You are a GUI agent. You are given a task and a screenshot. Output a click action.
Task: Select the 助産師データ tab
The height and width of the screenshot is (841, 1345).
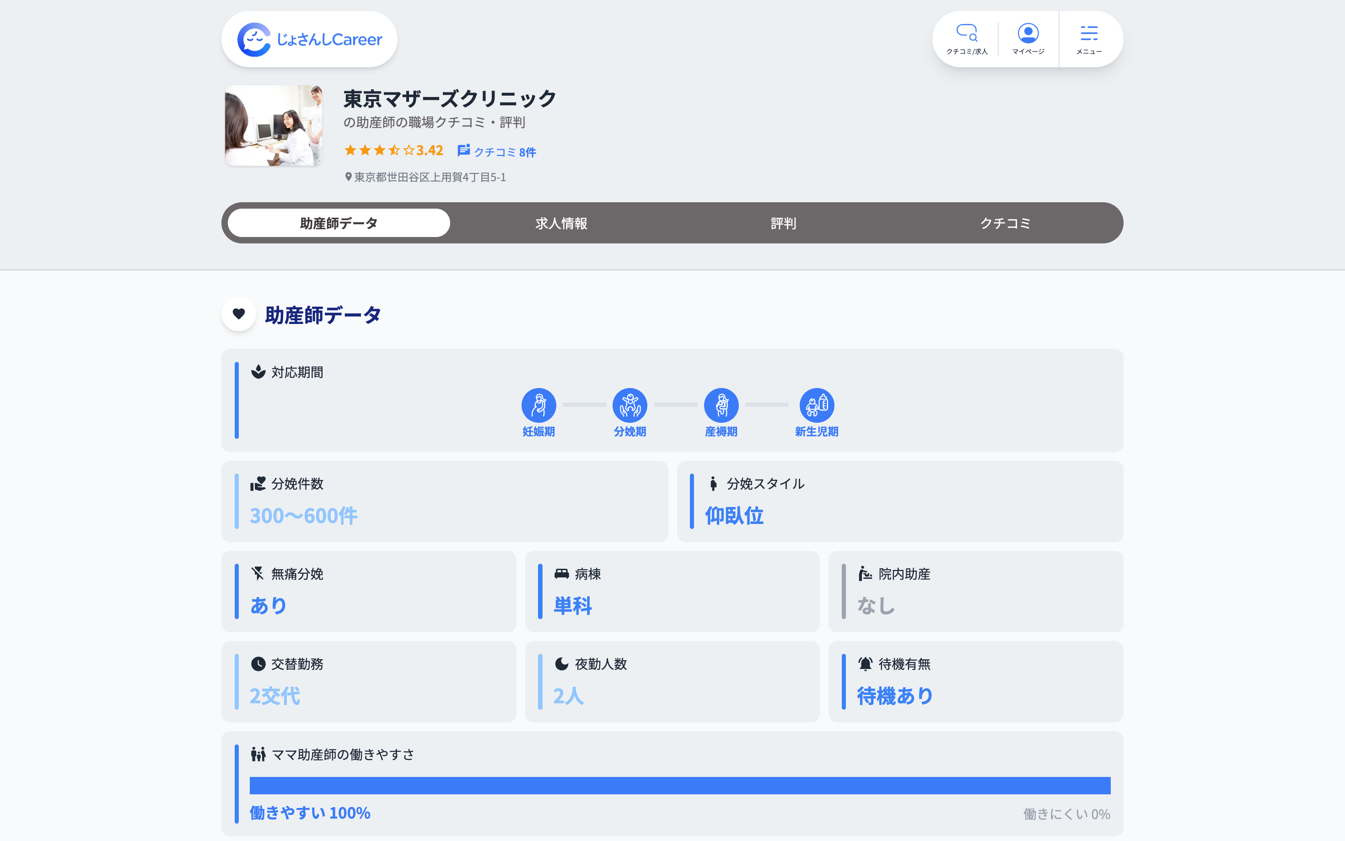(x=339, y=223)
